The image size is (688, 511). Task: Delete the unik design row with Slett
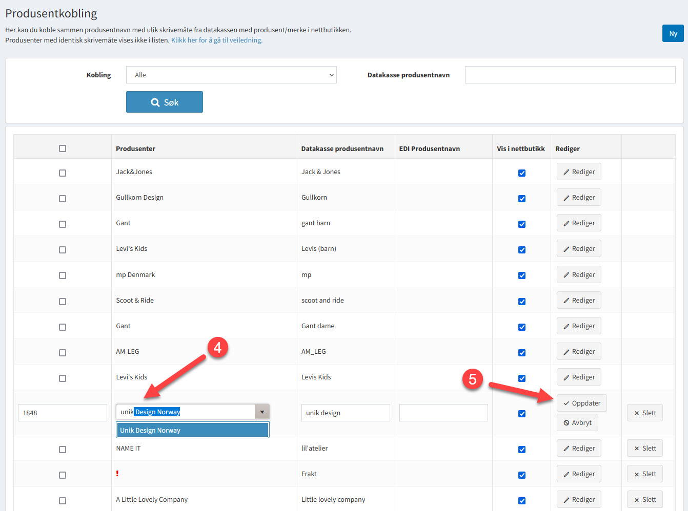tap(644, 413)
